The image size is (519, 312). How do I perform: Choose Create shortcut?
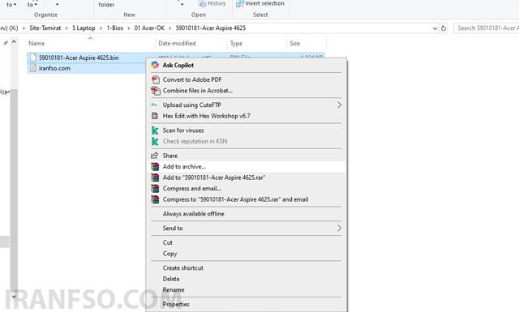(247, 268)
